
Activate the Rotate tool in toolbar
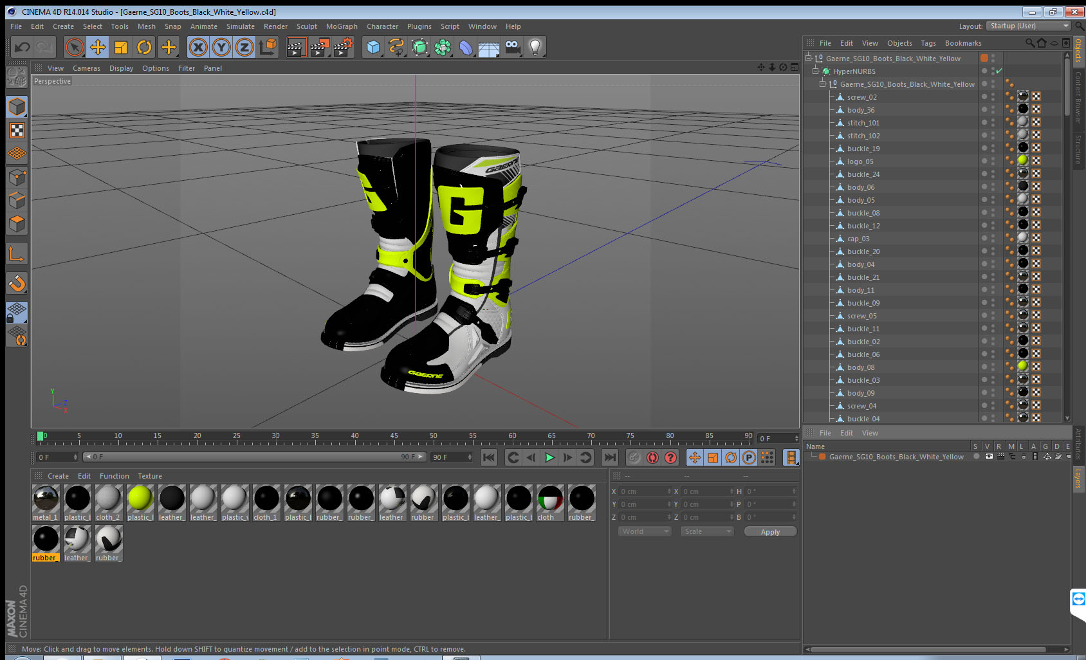coord(144,47)
